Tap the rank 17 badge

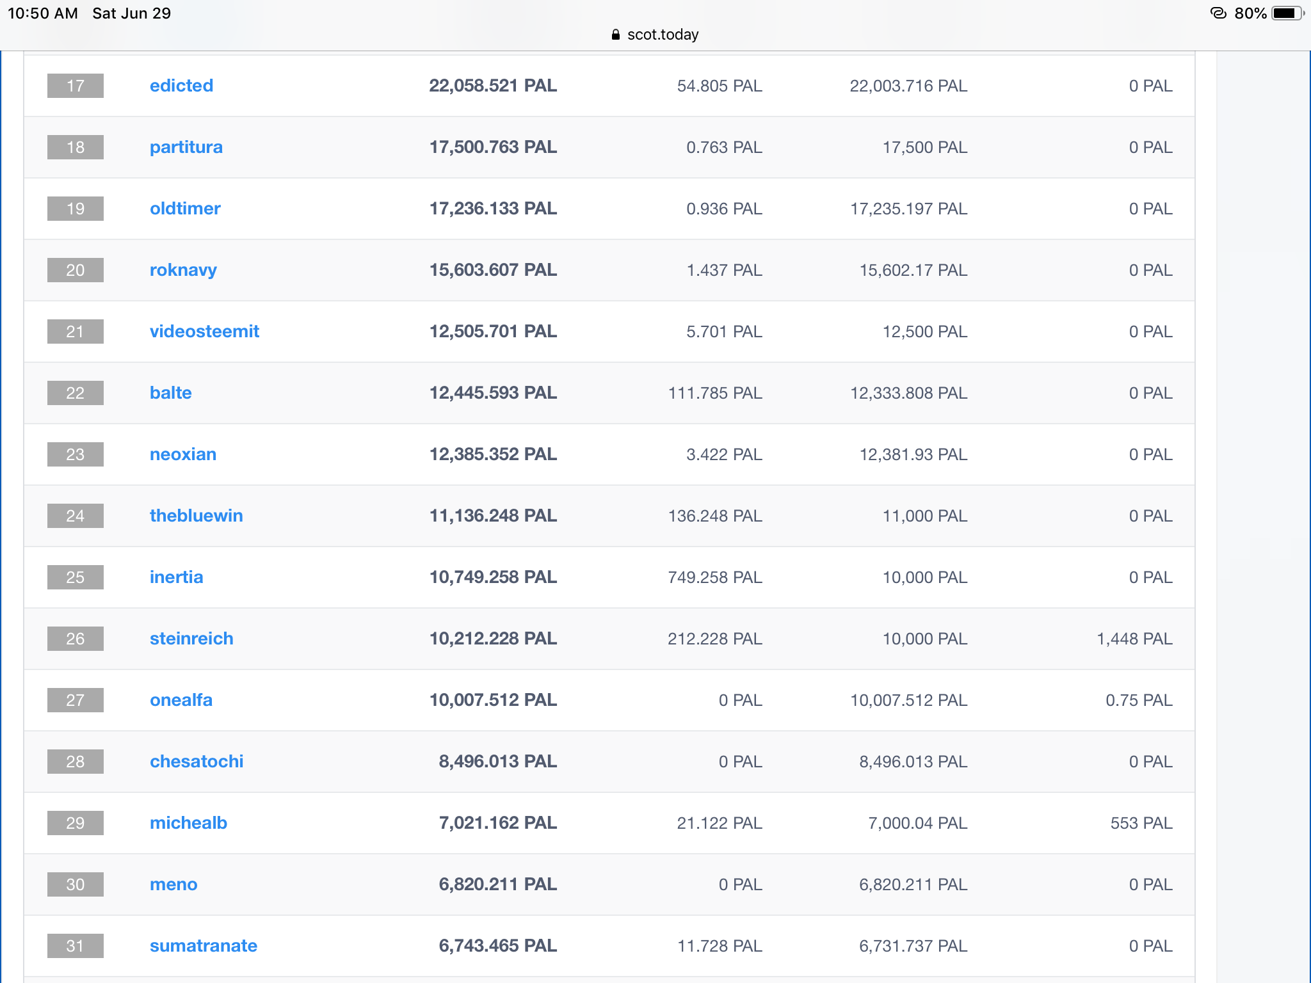coord(76,86)
